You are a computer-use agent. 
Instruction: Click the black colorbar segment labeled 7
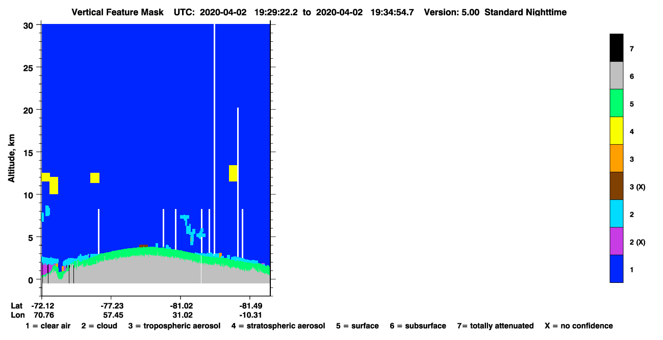point(616,48)
